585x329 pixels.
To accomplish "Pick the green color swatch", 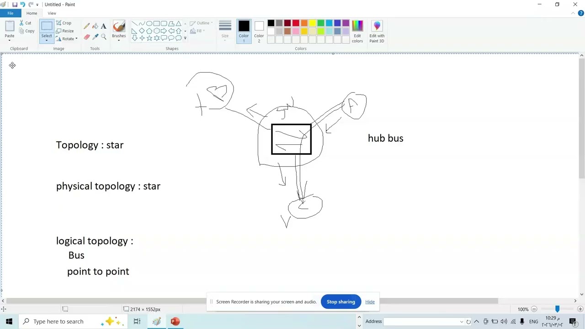I will (321, 23).
